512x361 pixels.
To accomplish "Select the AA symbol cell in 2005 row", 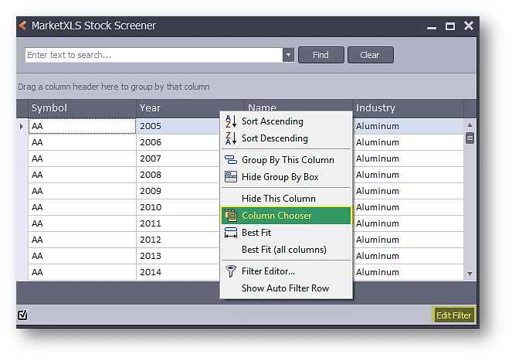I will click(82, 126).
